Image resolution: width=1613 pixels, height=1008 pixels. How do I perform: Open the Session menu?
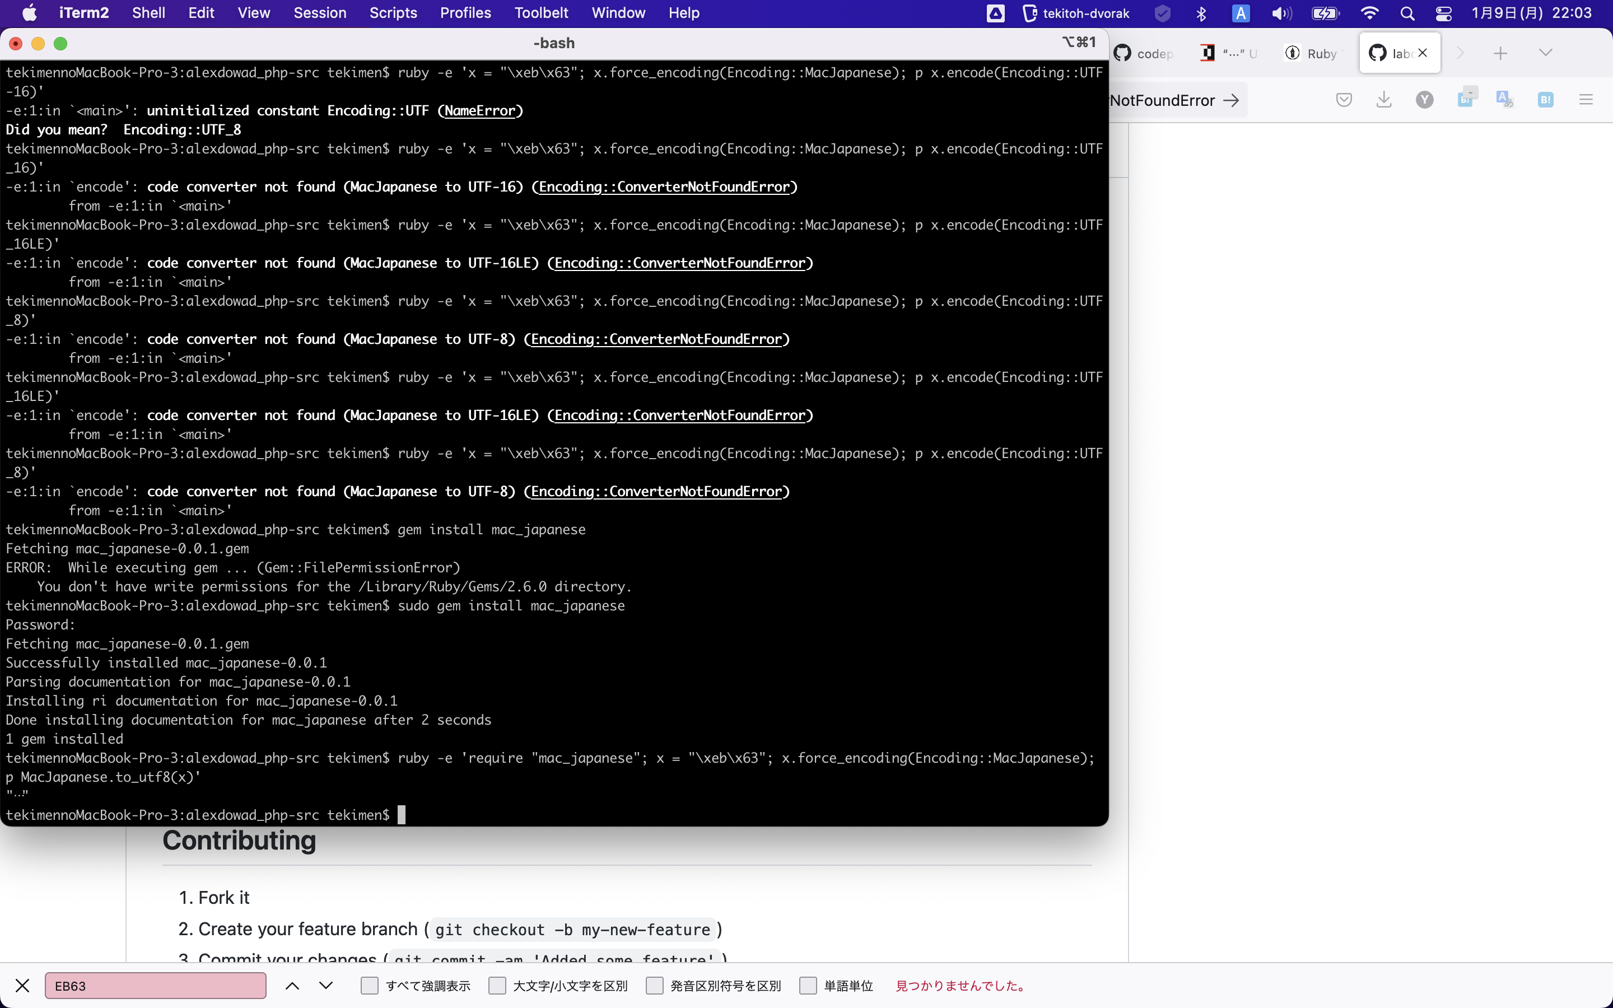coord(320,13)
